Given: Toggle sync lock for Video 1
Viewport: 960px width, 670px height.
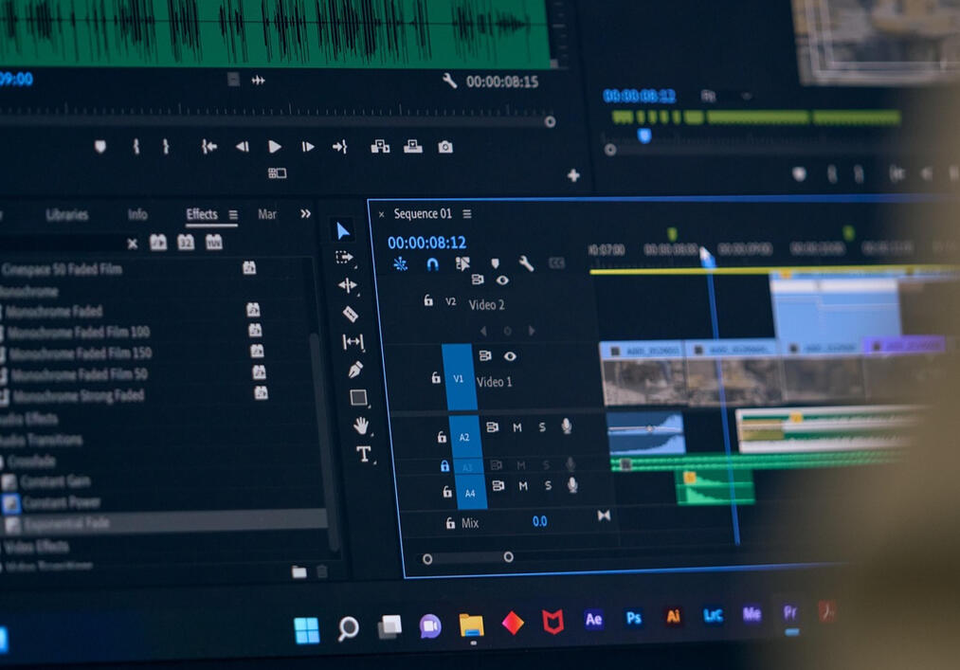Looking at the screenshot, I should [x=485, y=355].
